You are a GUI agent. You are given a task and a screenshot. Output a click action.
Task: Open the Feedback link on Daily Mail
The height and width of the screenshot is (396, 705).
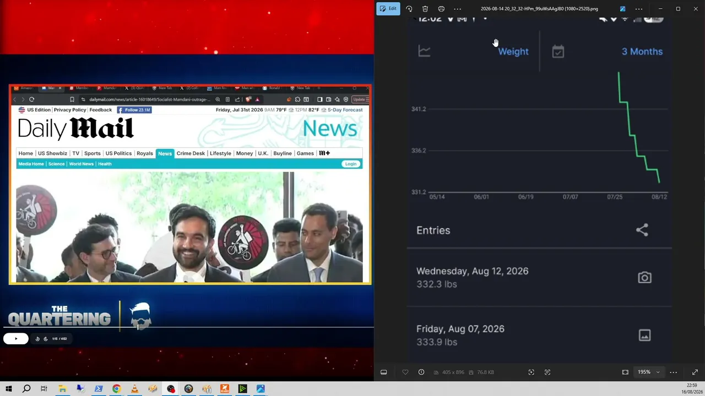(x=101, y=110)
